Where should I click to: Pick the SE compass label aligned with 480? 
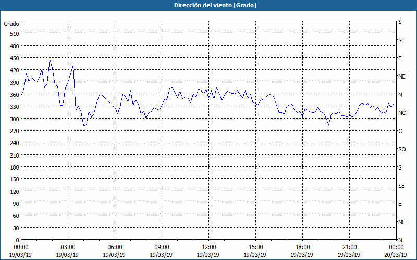(x=401, y=40)
